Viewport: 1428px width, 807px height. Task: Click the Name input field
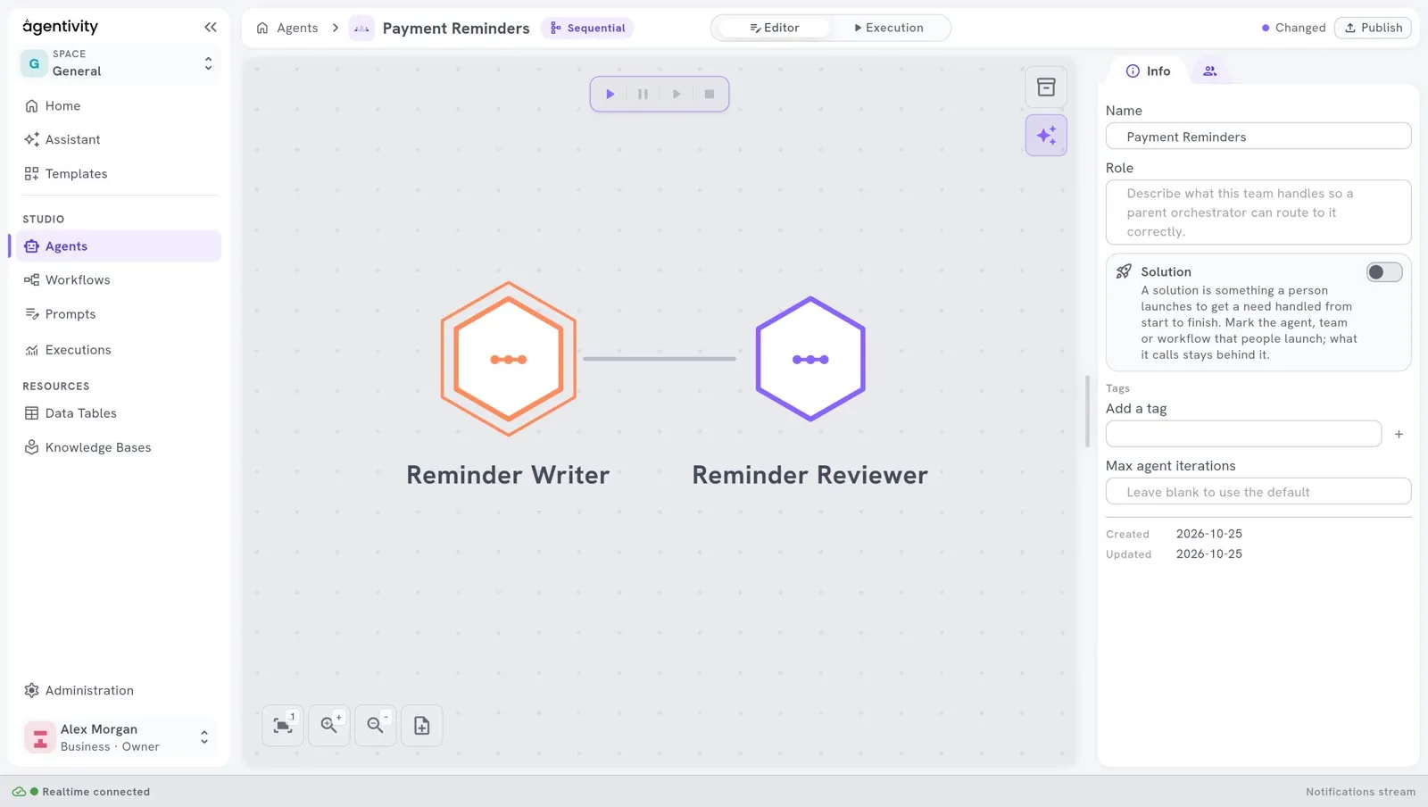click(1258, 137)
